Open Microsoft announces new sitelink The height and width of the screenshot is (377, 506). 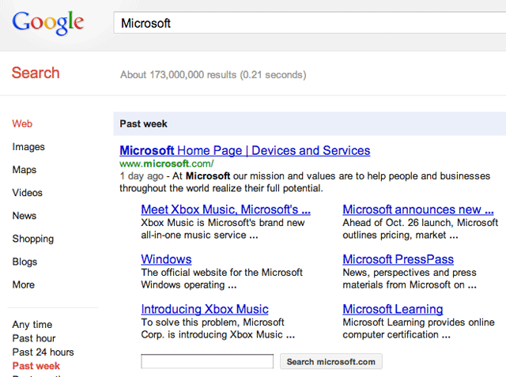(418, 209)
